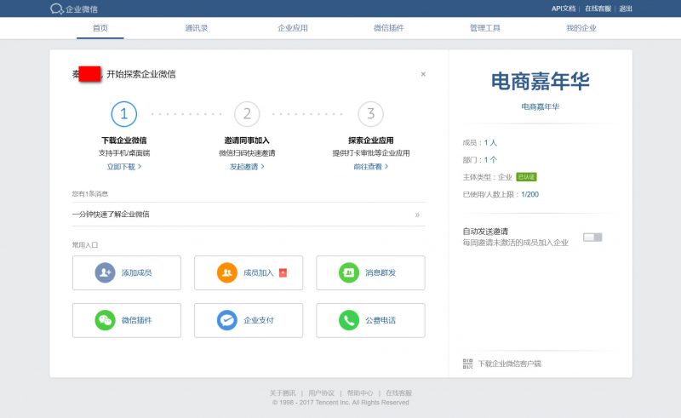This screenshot has height=418, width=681.
Task: Switch to the 通讯录 tab
Action: 197,28
